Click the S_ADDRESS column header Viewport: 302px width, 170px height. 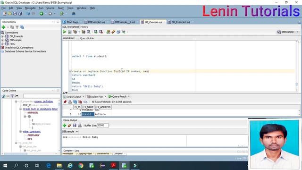pyautogui.click(x=103, y=107)
